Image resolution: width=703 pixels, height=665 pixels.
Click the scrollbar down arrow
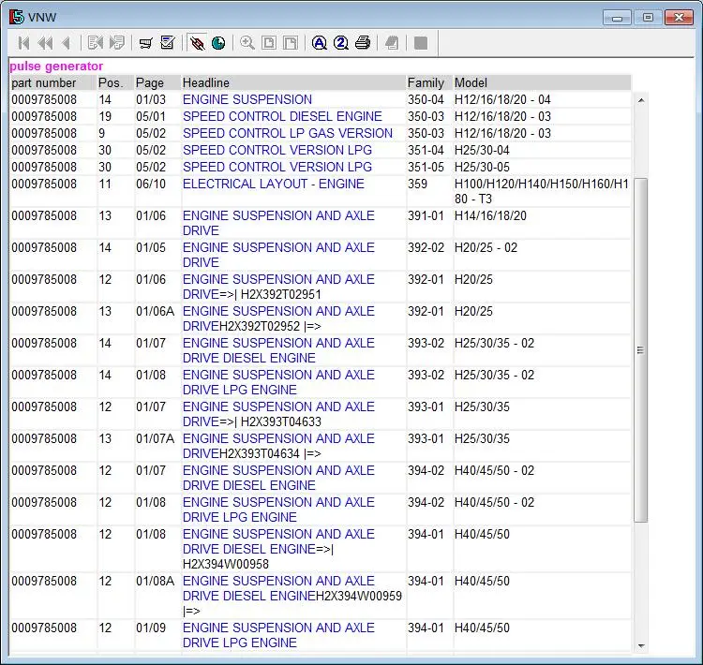pyautogui.click(x=641, y=645)
